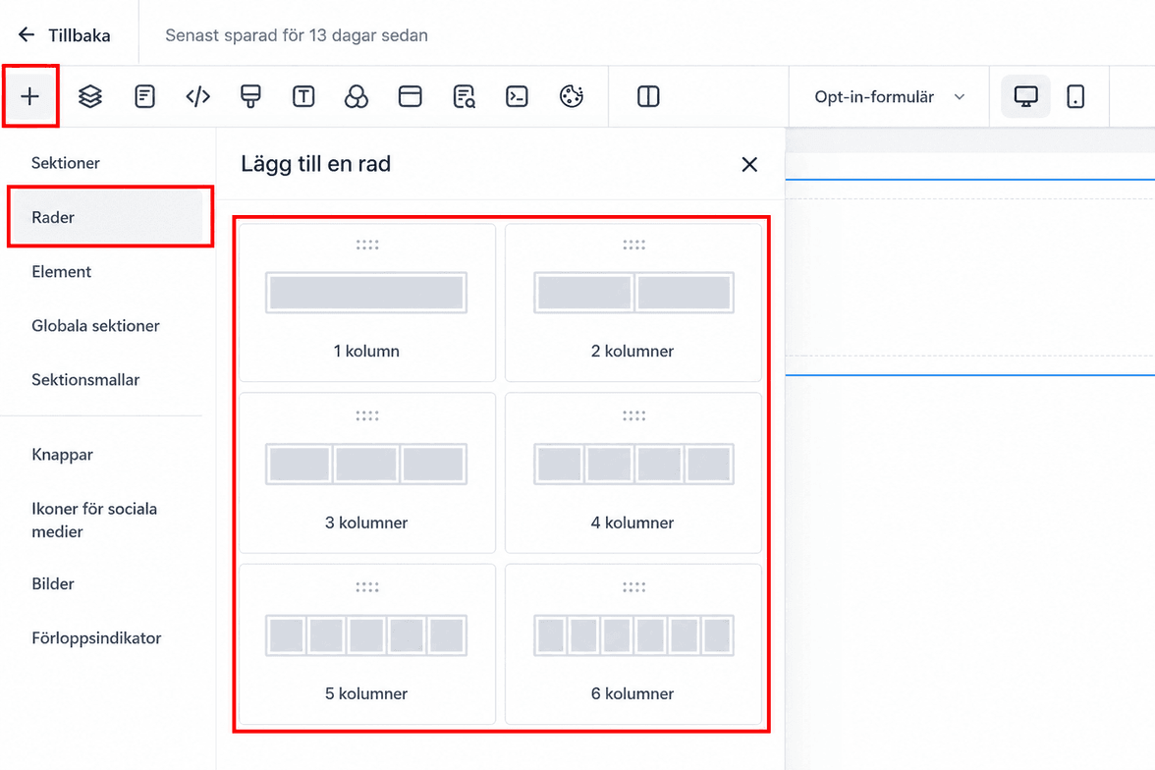Switch to mobile preview mode
1155x770 pixels.
pos(1075,96)
